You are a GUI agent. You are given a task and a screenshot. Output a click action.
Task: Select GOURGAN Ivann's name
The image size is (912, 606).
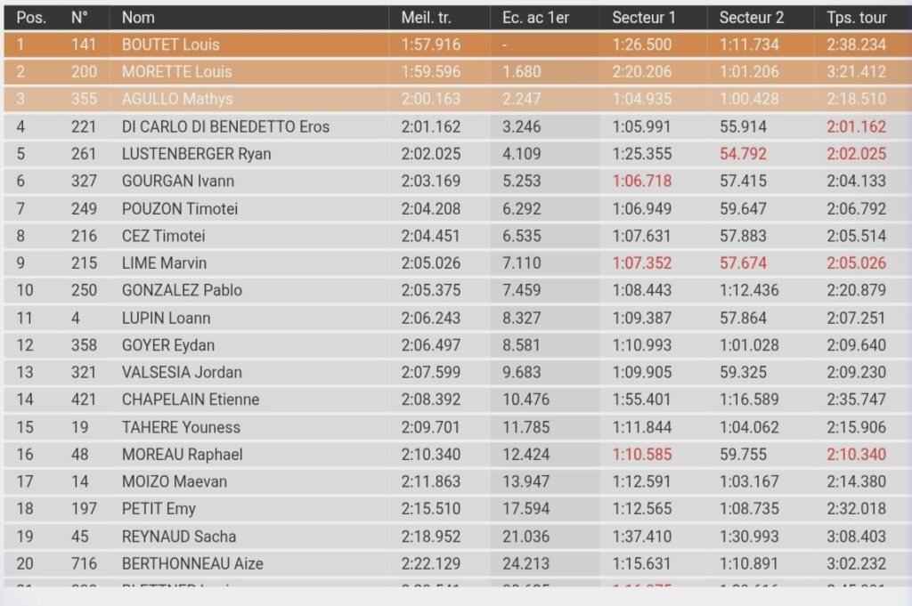coord(176,182)
